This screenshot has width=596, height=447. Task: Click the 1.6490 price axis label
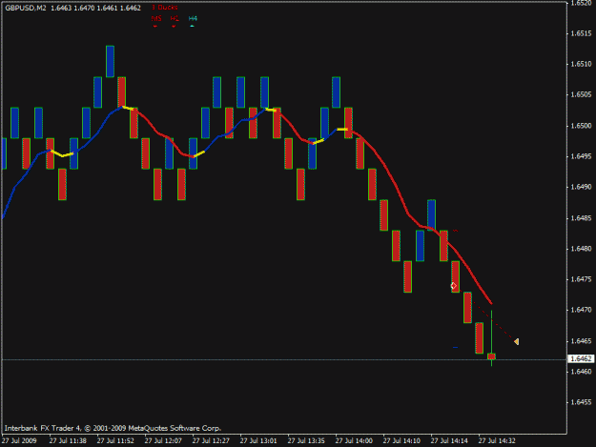point(581,187)
